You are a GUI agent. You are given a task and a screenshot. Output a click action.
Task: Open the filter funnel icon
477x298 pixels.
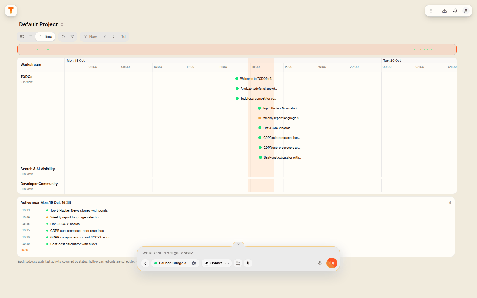(72, 37)
